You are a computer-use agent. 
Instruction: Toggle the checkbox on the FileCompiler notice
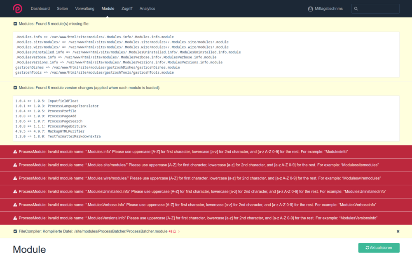(15, 231)
